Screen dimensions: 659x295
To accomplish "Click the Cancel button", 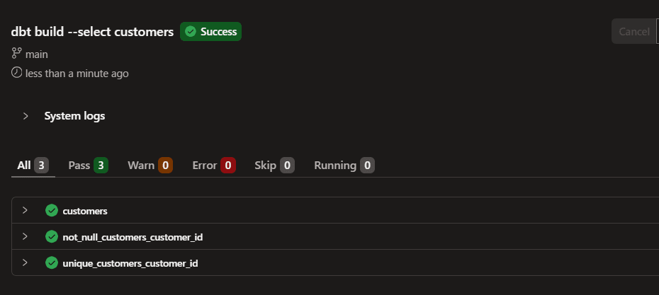I will [x=633, y=31].
